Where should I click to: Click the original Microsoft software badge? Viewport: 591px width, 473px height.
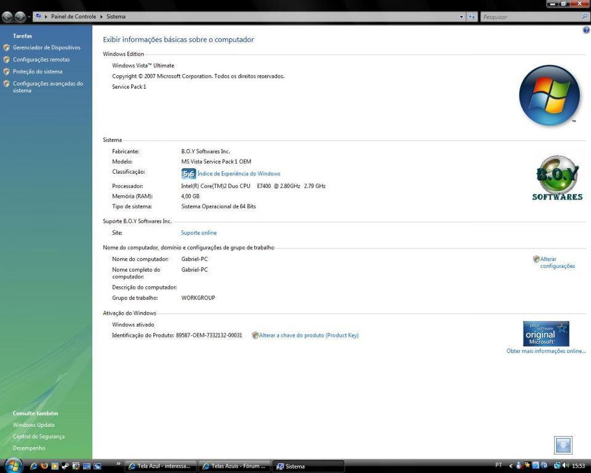click(545, 334)
